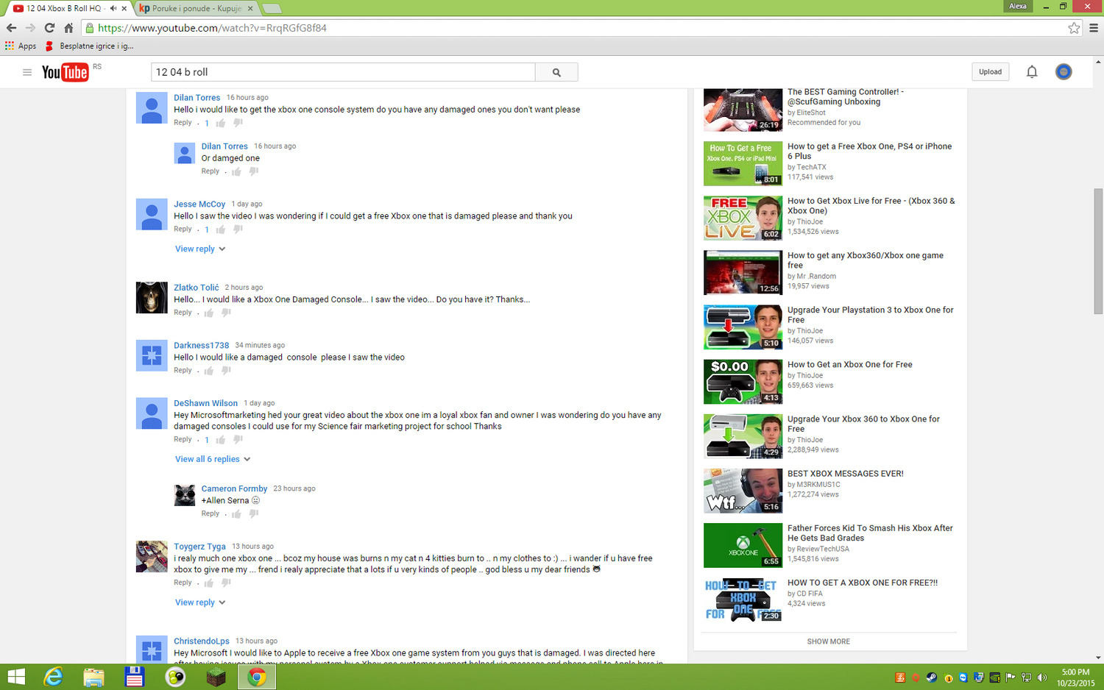This screenshot has width=1104, height=690.
Task: Expand 'View reply' under Jesse McCoy
Action: 200,249
